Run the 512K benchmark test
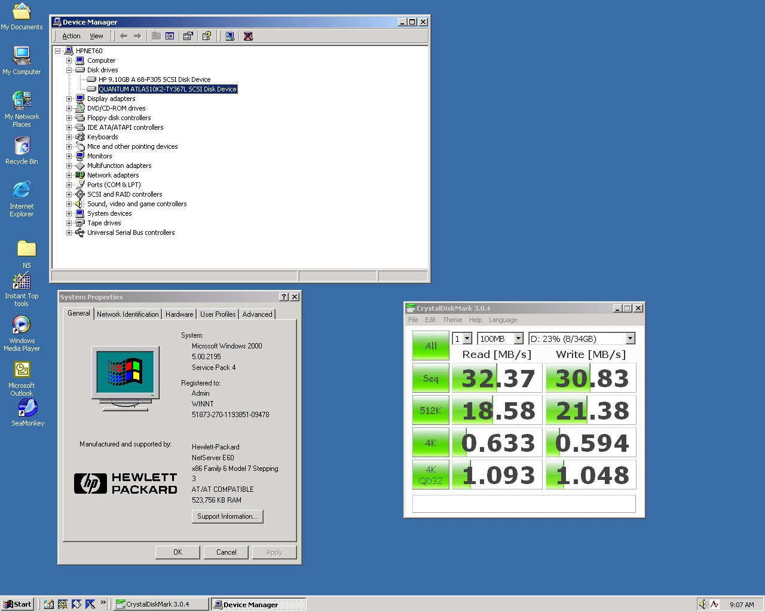Viewport: 765px width, 612px height. (430, 411)
